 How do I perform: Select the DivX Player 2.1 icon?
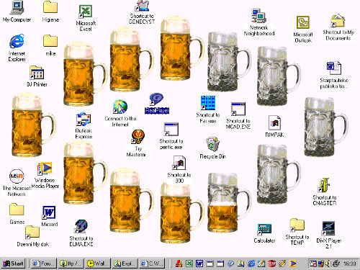(328, 235)
